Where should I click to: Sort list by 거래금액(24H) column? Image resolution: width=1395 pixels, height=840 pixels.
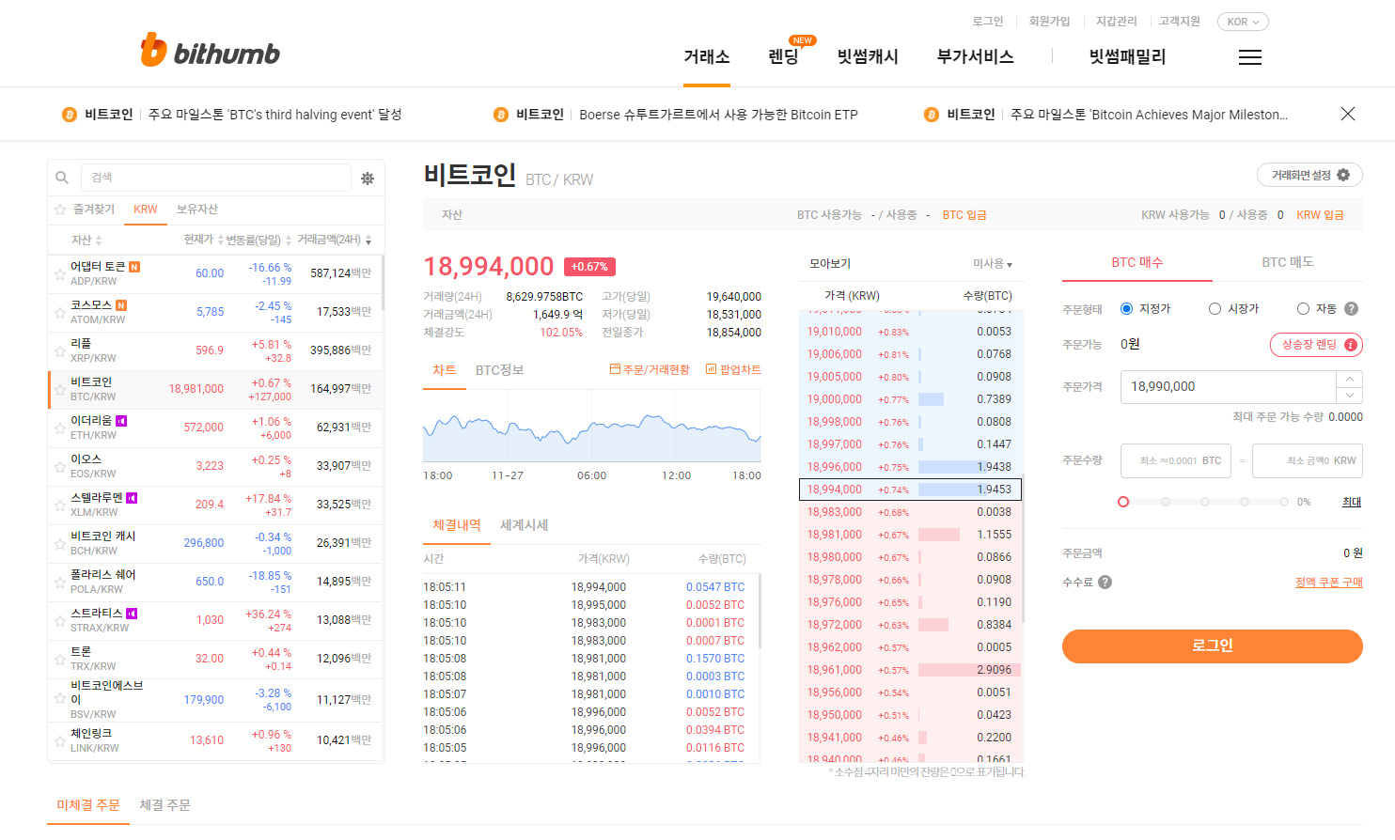click(334, 240)
